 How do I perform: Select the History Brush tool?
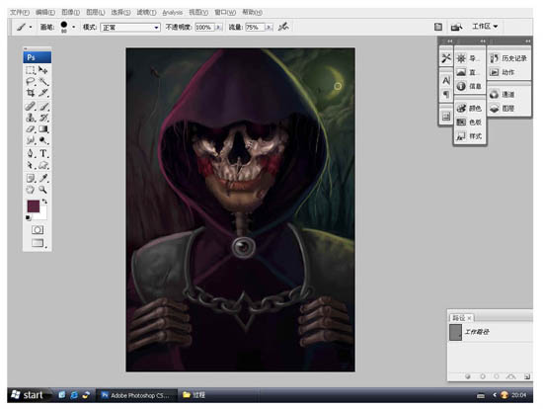pyautogui.click(x=43, y=118)
